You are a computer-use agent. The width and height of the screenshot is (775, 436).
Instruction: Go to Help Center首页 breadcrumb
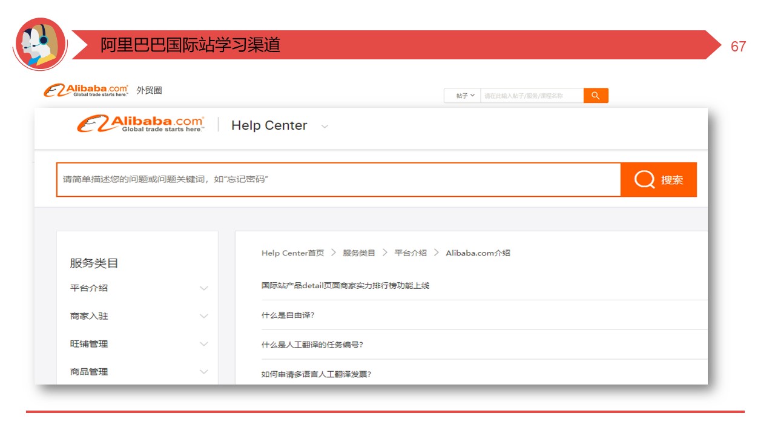[x=292, y=253]
